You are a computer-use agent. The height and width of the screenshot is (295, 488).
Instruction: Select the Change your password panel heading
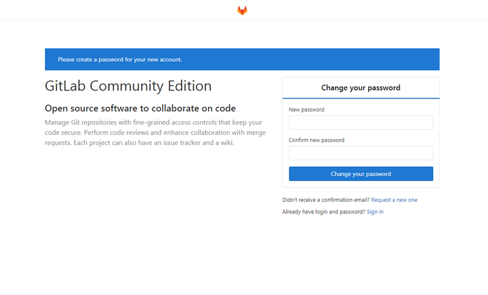(360, 88)
